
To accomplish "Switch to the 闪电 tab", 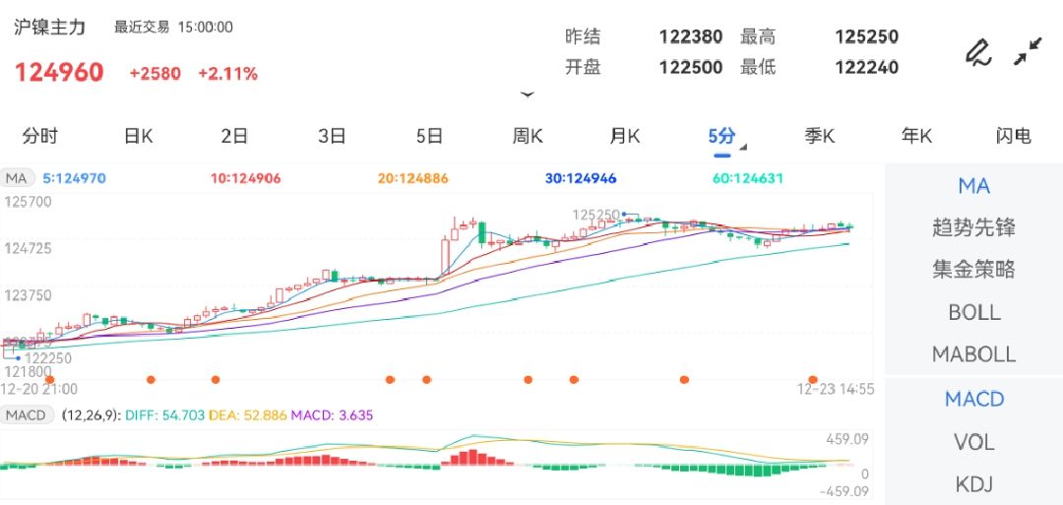I will (x=1014, y=136).
